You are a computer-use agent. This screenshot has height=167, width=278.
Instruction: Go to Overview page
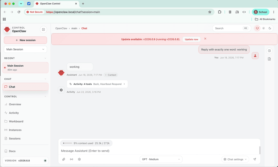[x=25, y=104]
